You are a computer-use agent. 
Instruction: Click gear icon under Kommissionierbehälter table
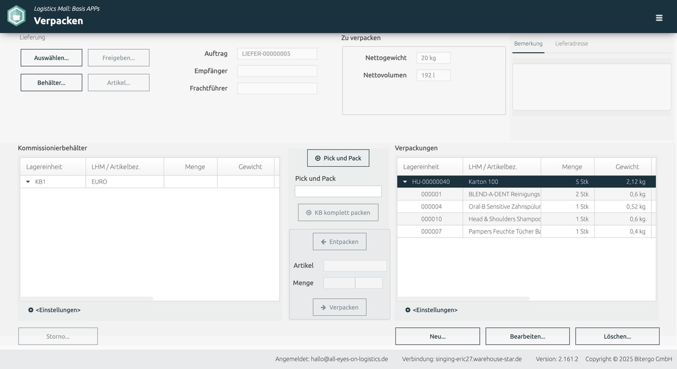(x=31, y=310)
